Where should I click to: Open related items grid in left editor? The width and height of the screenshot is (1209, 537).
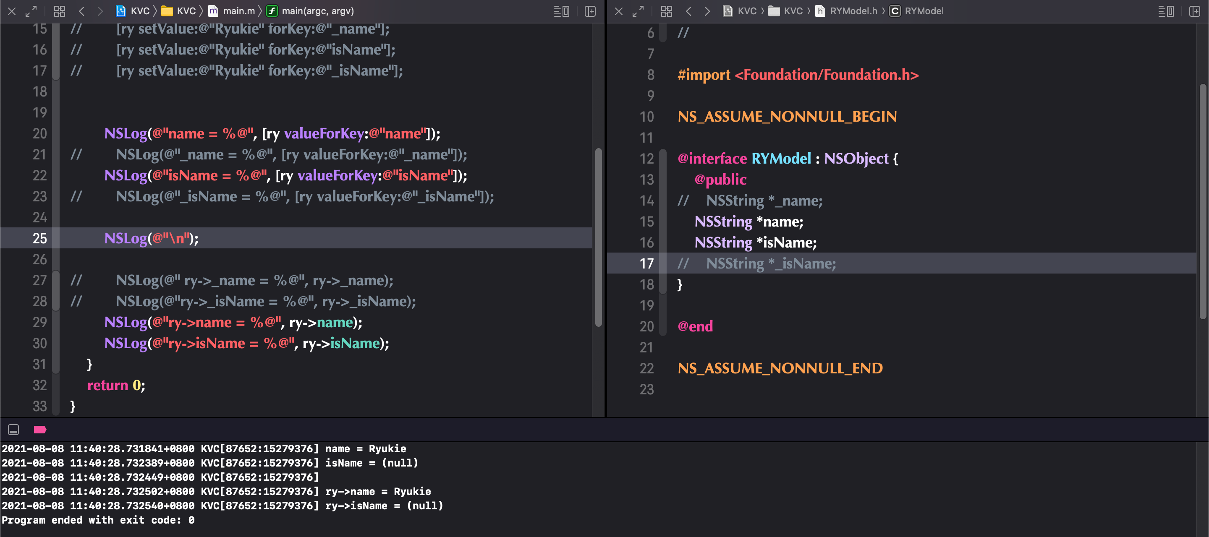(x=60, y=11)
